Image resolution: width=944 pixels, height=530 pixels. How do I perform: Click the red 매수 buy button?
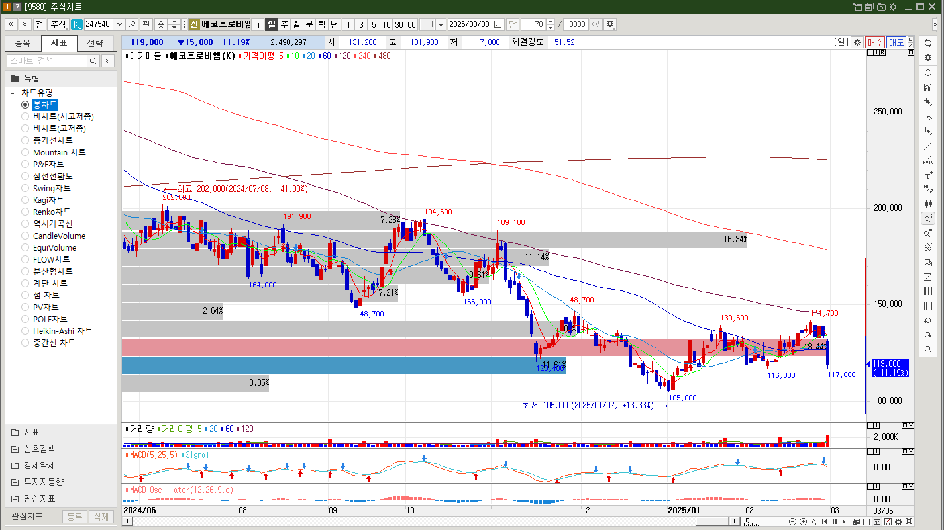click(x=875, y=42)
